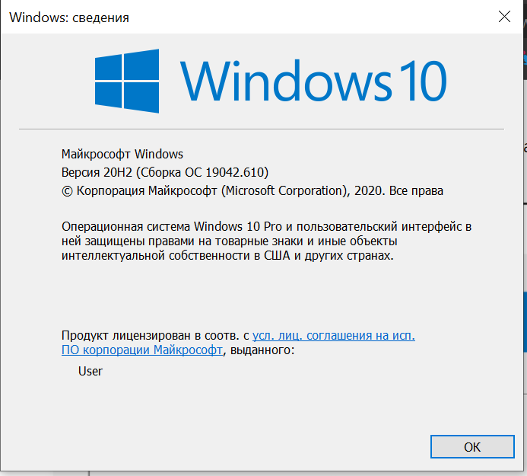Click the 'Windows 10' wordmark text
This screenshot has width=527, height=476.
coord(313,81)
